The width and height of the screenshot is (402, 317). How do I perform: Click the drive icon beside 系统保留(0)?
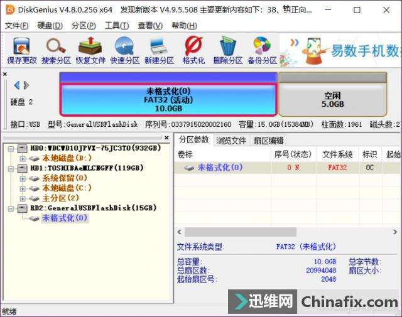pos(34,178)
